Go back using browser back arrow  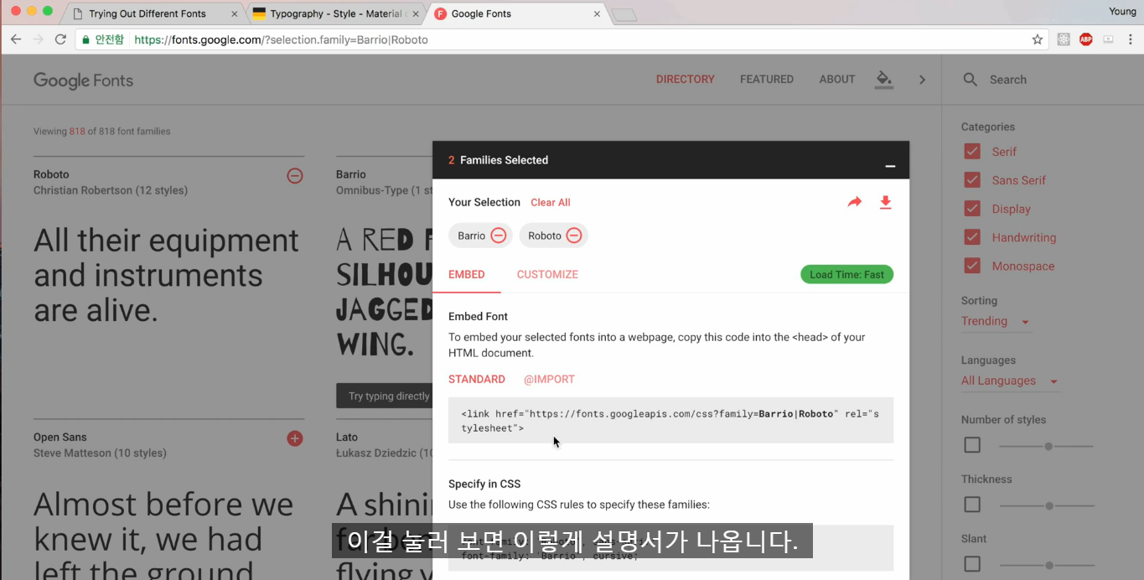click(x=16, y=39)
